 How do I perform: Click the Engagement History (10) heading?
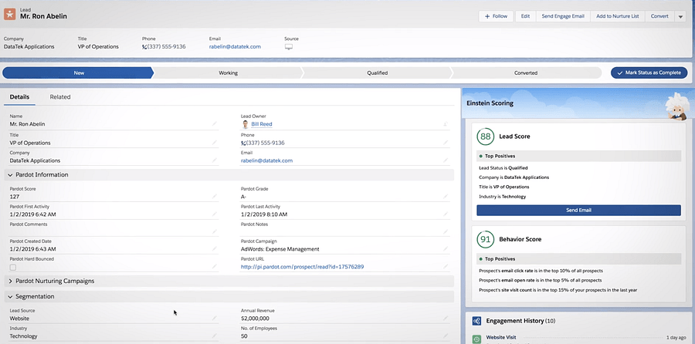click(520, 321)
